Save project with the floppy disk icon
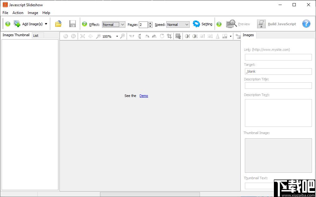 coord(72,24)
